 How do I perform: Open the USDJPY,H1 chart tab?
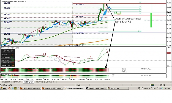pos(39,82)
